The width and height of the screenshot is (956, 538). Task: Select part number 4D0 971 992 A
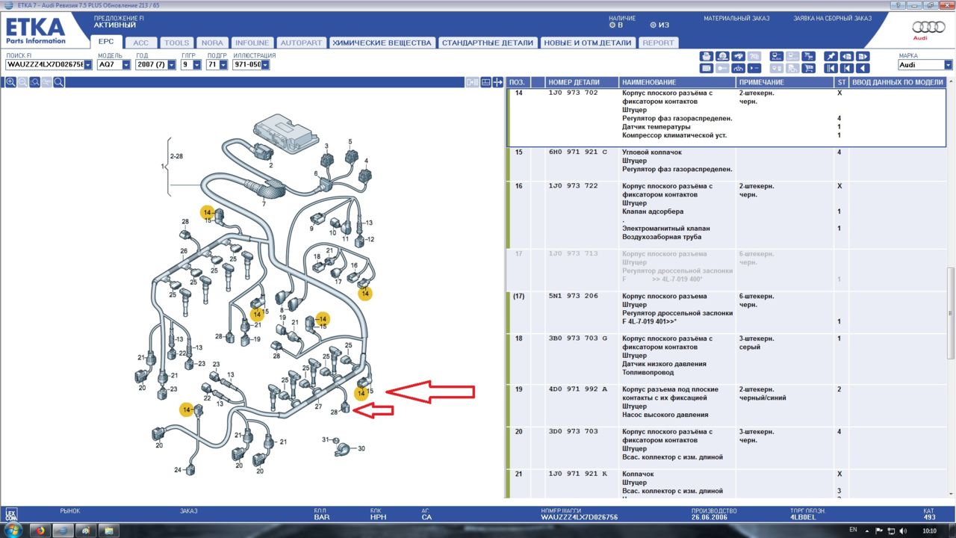[x=578, y=389]
